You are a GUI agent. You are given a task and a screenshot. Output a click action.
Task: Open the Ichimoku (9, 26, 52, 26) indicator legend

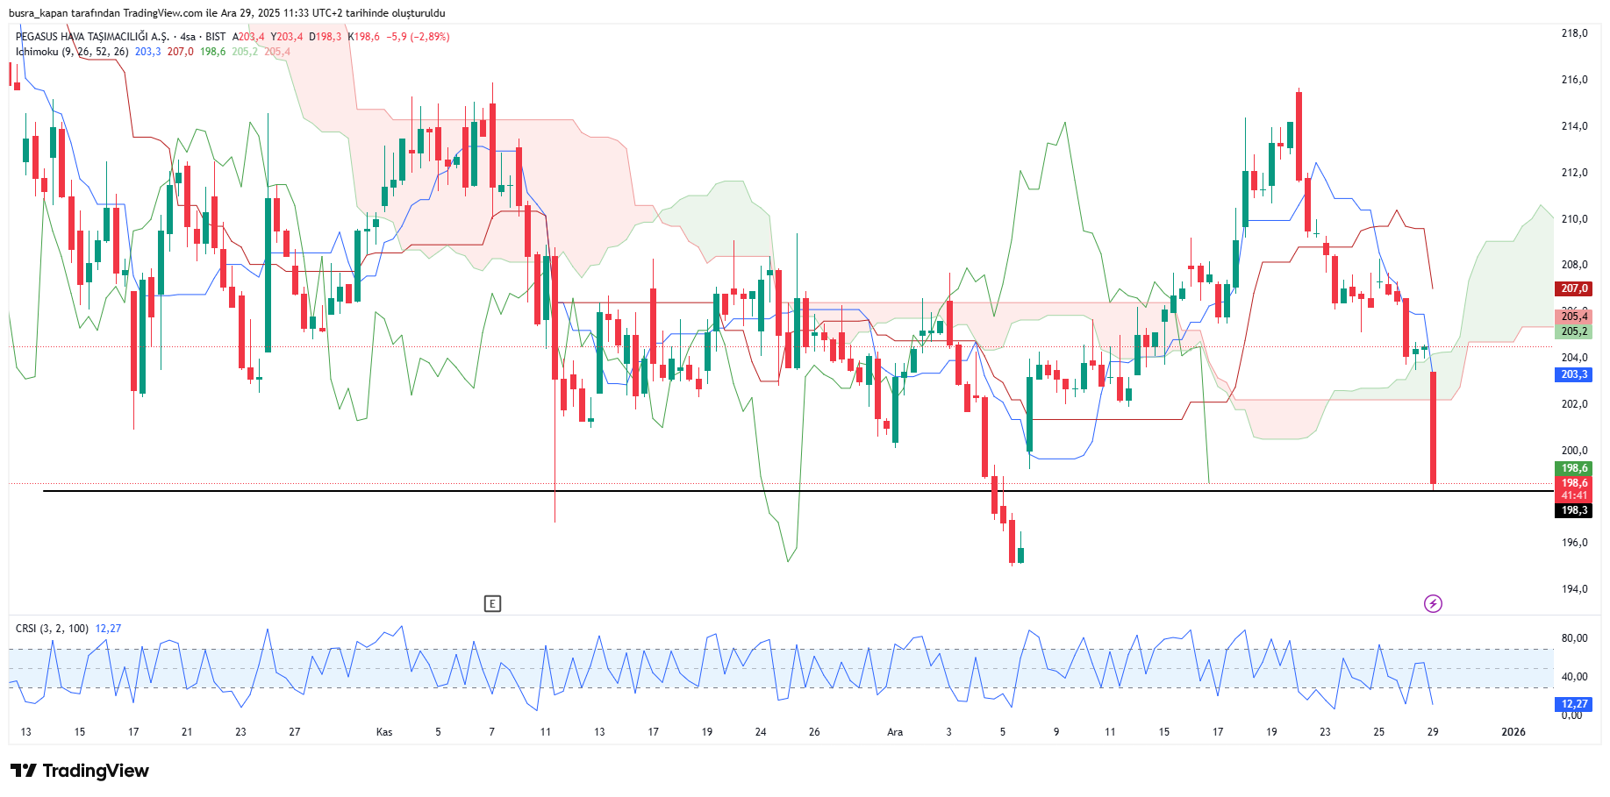tap(72, 52)
